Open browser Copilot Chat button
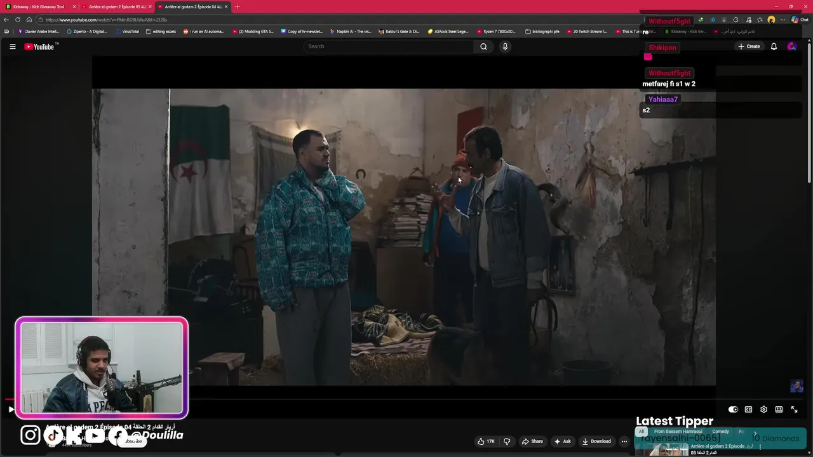This screenshot has height=457, width=813. coord(799,20)
